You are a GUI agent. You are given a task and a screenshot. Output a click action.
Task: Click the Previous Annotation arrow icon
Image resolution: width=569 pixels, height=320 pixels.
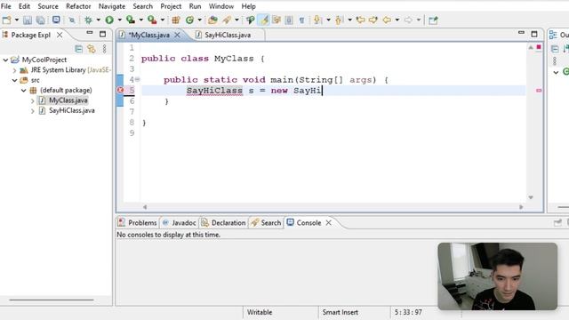[339, 20]
